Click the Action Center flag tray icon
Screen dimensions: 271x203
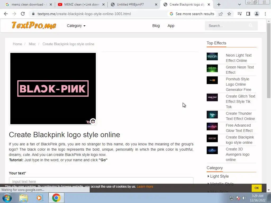click(x=238, y=198)
